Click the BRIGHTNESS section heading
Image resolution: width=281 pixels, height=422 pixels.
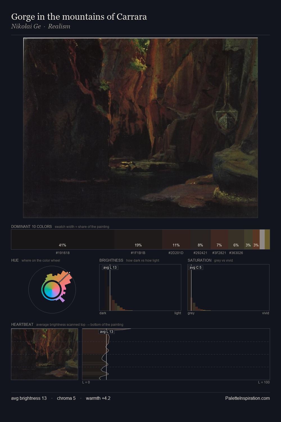click(x=111, y=260)
